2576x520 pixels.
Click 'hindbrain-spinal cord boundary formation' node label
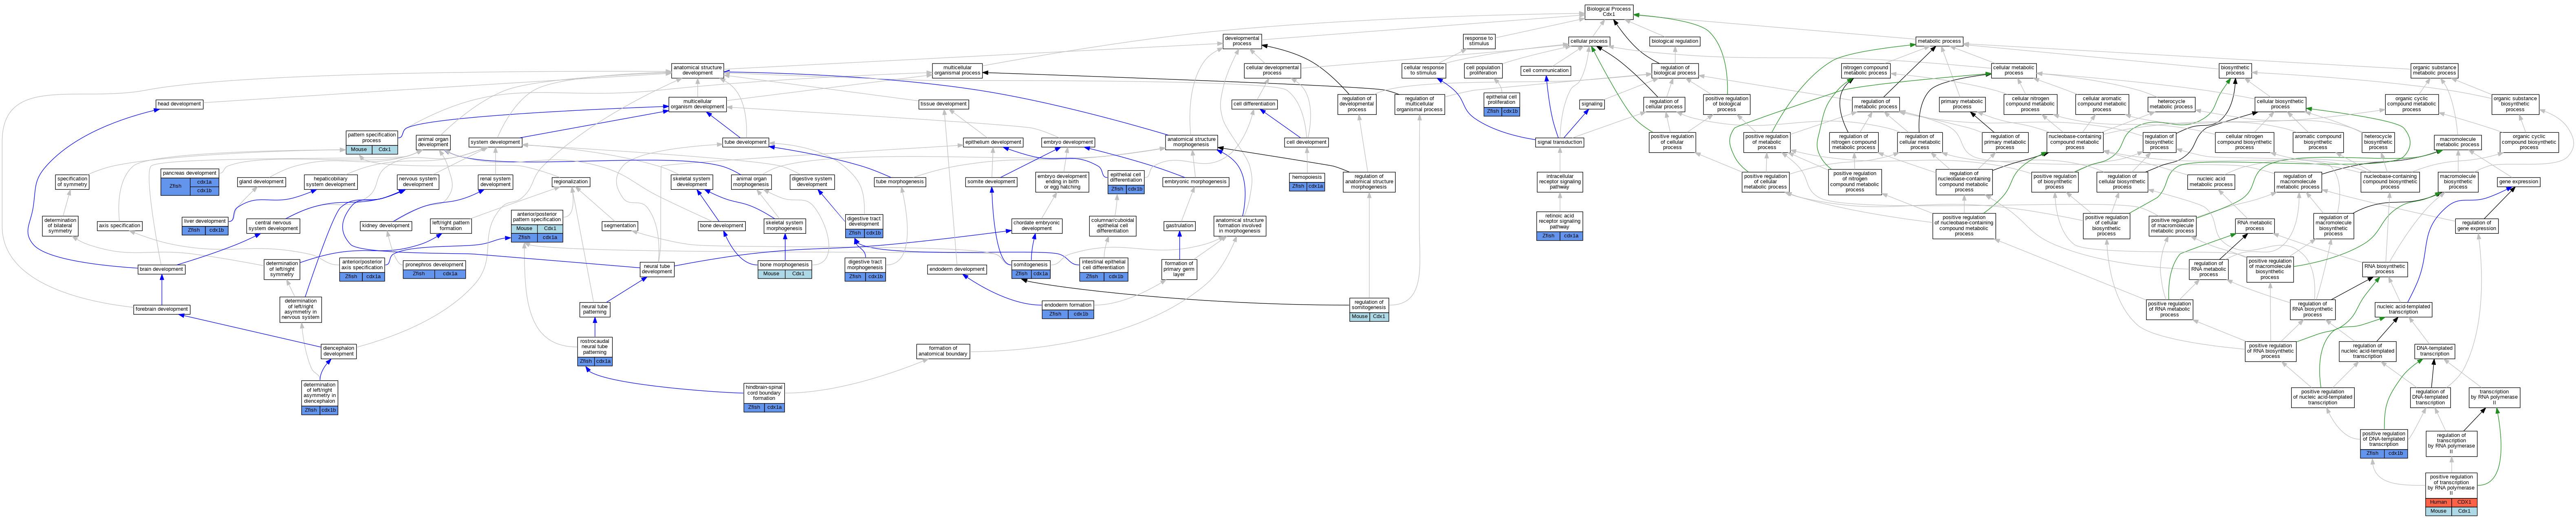pos(764,393)
